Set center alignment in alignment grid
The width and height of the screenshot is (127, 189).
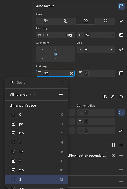point(55,54)
